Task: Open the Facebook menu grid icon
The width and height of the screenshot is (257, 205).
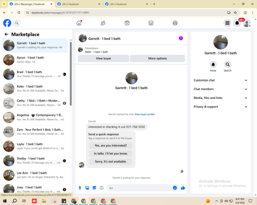Action: [x=227, y=23]
